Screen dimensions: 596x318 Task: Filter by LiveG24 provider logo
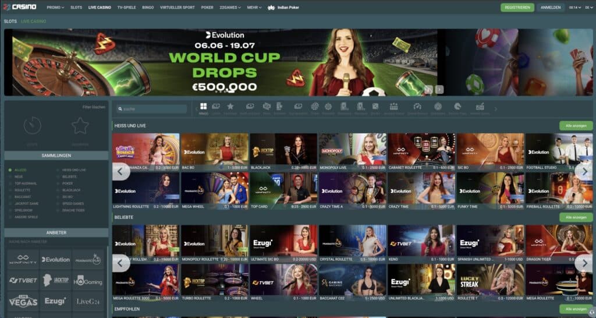(x=88, y=301)
